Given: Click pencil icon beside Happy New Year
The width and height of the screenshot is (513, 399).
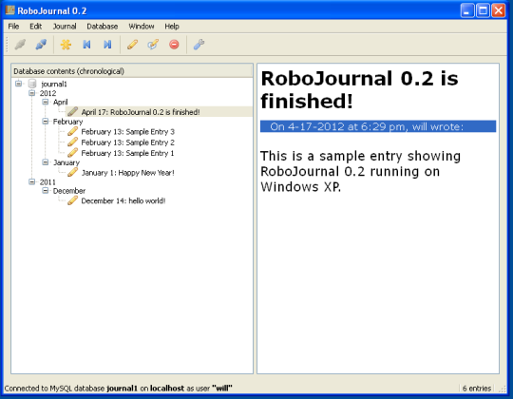Looking at the screenshot, I should (x=72, y=172).
